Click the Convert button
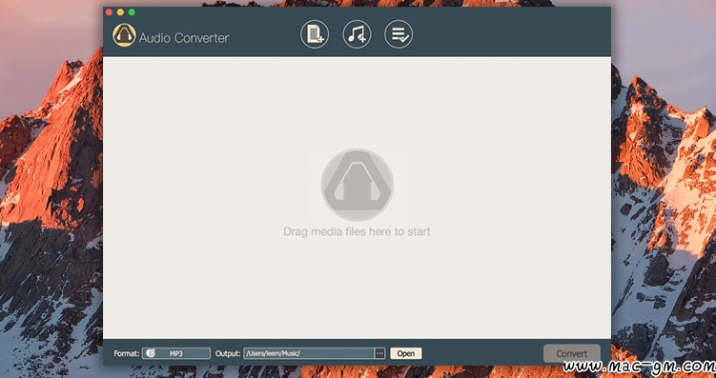716x378 pixels. pyautogui.click(x=572, y=353)
